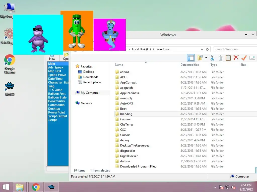
Task: Open Recent places in navigation pane
Action: click(x=90, y=82)
